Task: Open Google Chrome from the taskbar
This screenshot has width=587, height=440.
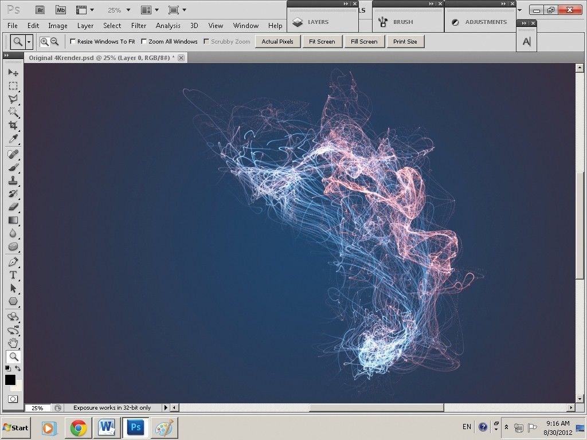Action: point(78,427)
